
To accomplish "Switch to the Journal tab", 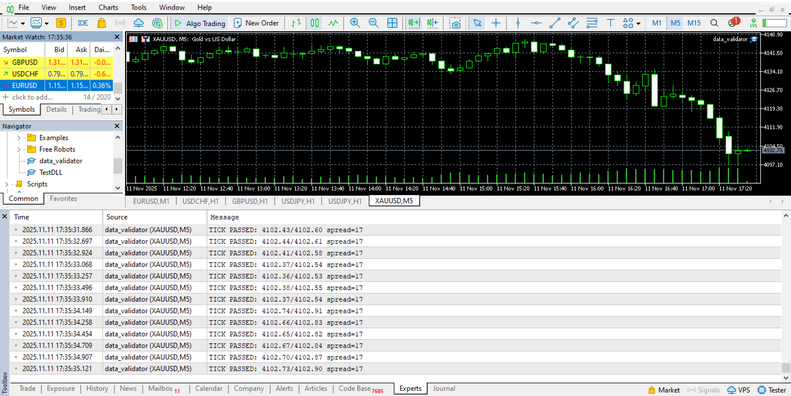I will pos(444,388).
